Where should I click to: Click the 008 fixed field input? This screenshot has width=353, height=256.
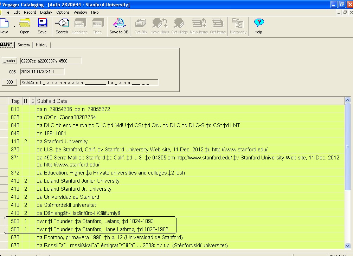pos(89,82)
